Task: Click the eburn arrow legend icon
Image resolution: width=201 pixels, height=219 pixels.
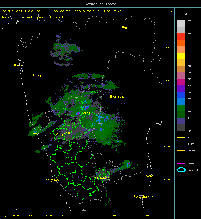Action: [x=181, y=151]
